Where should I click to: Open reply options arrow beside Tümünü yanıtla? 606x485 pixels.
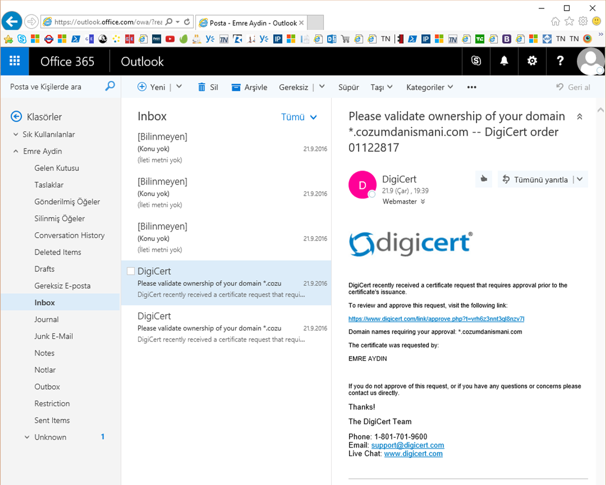coord(580,179)
